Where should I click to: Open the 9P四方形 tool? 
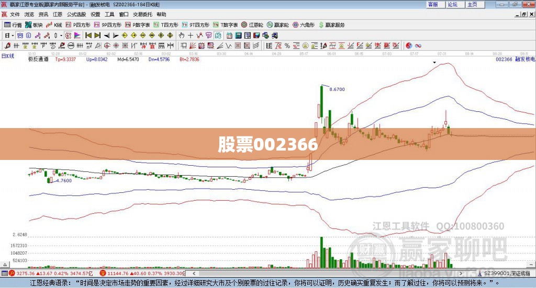(x=108, y=25)
